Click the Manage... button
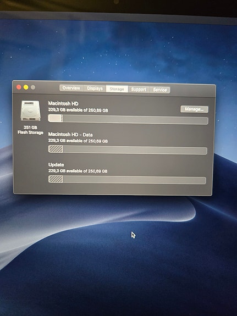Image resolution: width=237 pixels, height=316 pixels. (194, 109)
